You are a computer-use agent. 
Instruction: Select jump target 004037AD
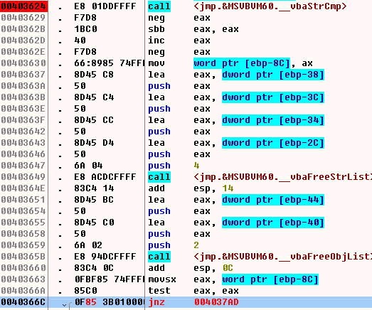(x=216, y=302)
